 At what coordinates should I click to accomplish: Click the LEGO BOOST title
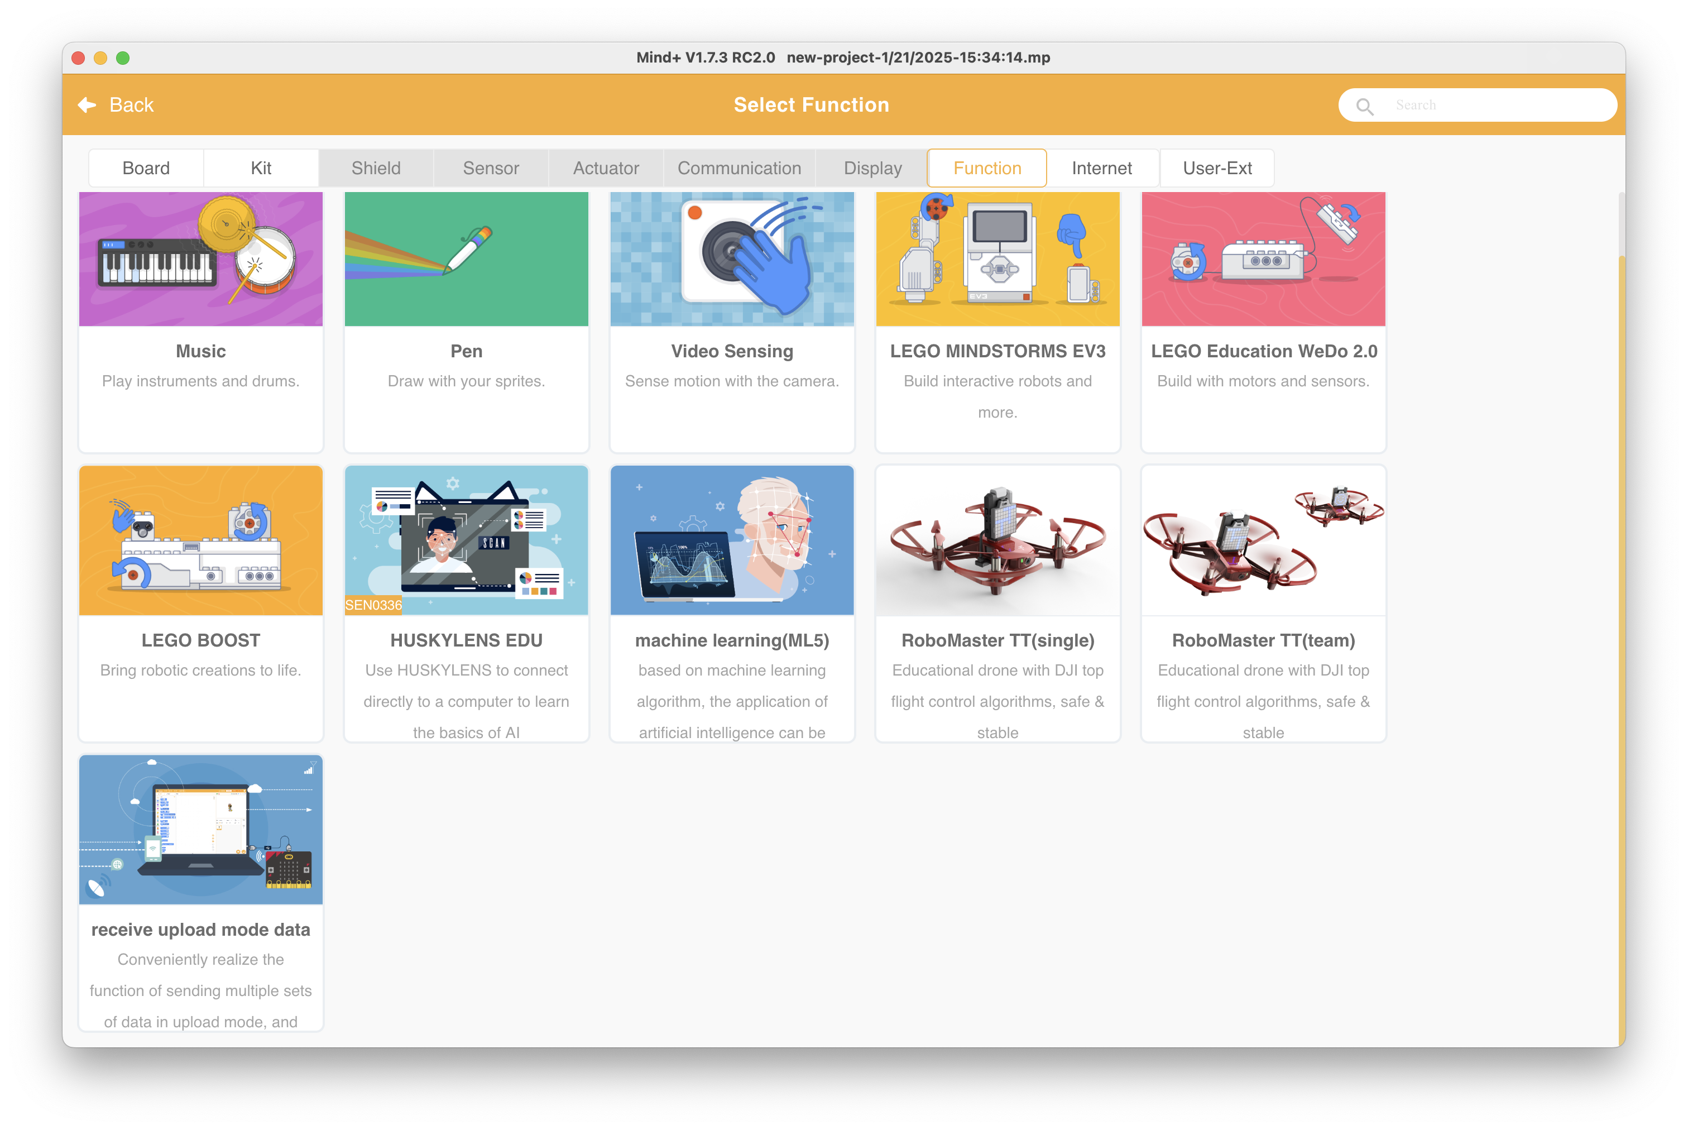pyautogui.click(x=201, y=640)
